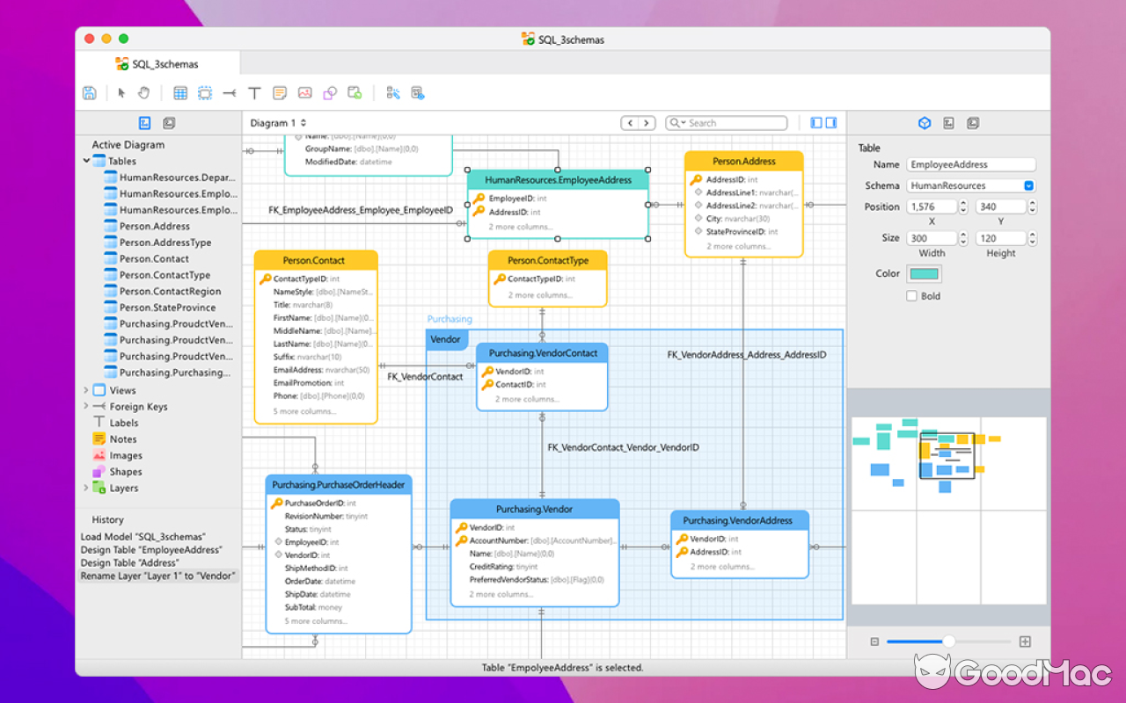This screenshot has width=1126, height=703.
Task: Expand the Layers section
Action: coord(85,488)
